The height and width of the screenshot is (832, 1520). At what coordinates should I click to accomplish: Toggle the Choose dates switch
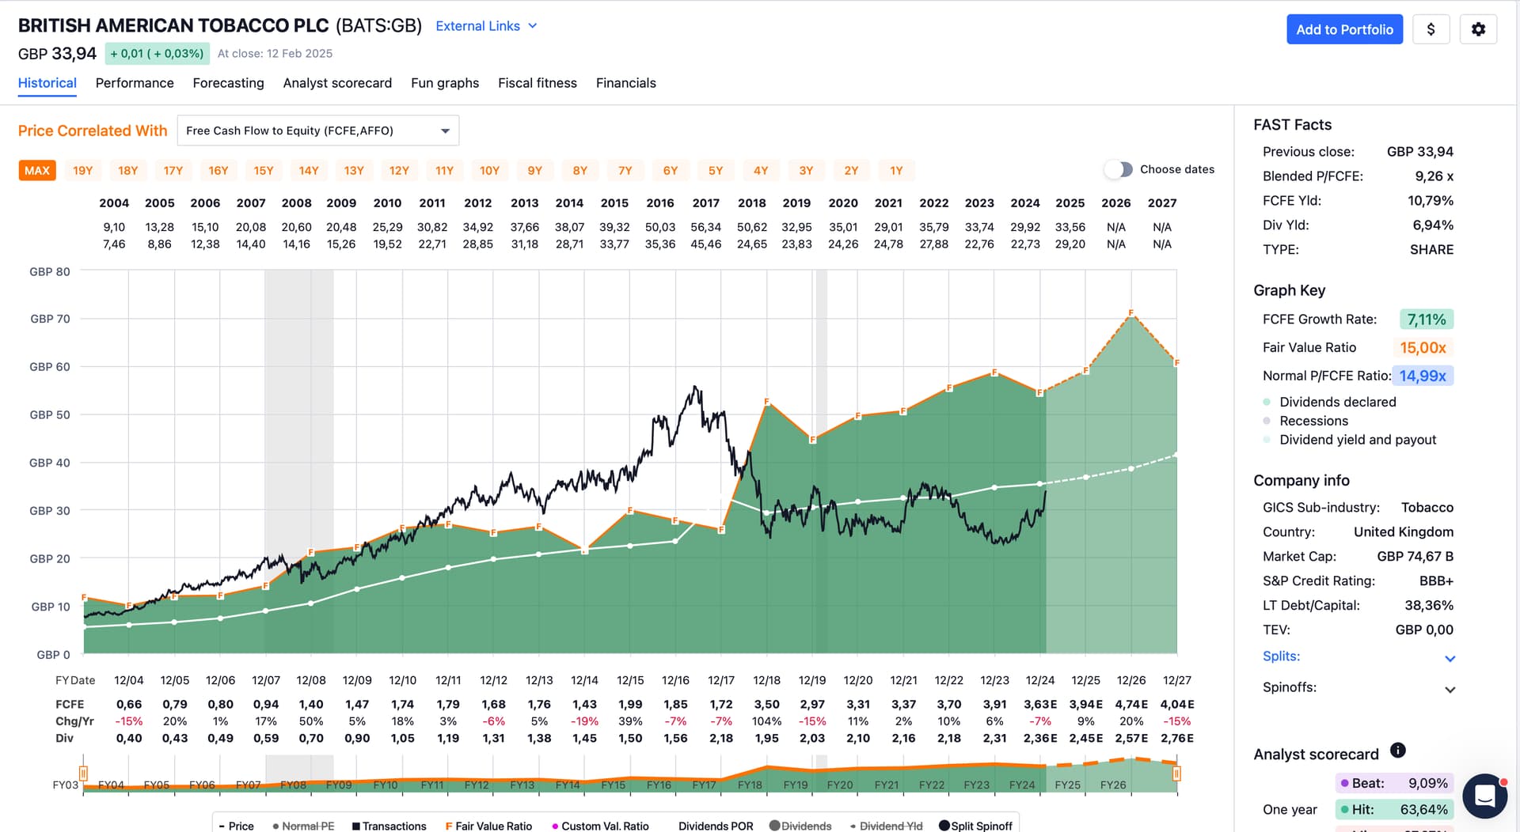coord(1119,169)
